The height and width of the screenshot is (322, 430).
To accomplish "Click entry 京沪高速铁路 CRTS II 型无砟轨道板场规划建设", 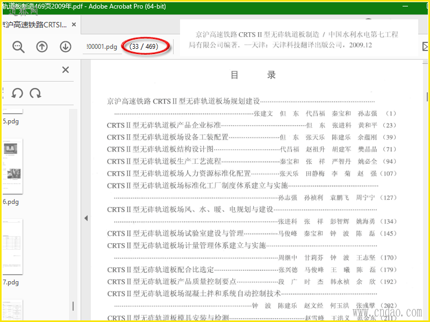I will (x=183, y=101).
